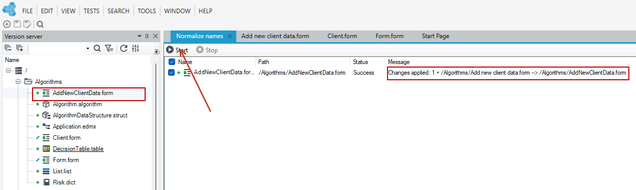Click the Form.form form icon

point(46,160)
